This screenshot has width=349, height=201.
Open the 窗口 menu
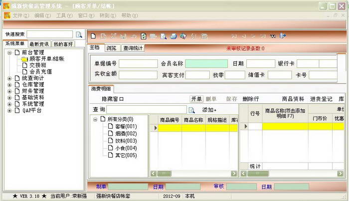(x=86, y=15)
